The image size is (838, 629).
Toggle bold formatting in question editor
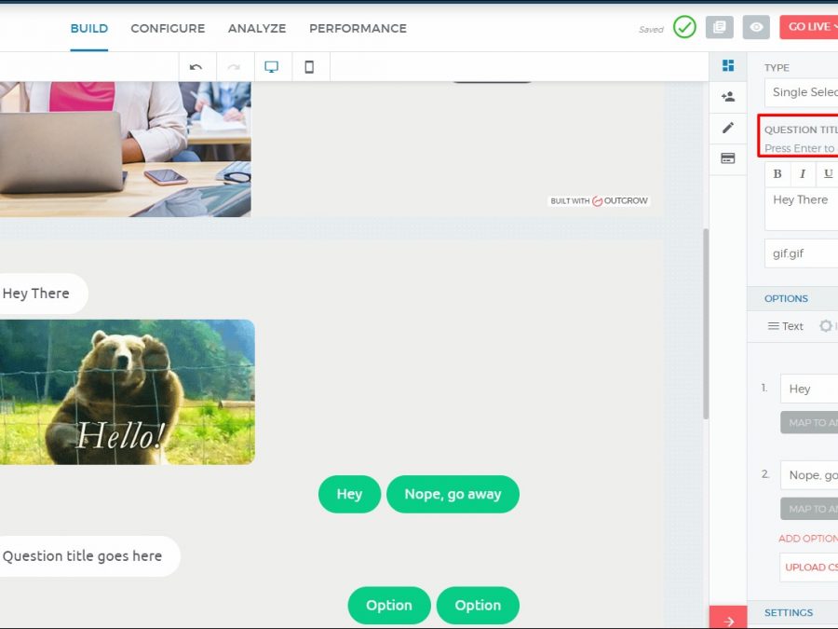[777, 174]
